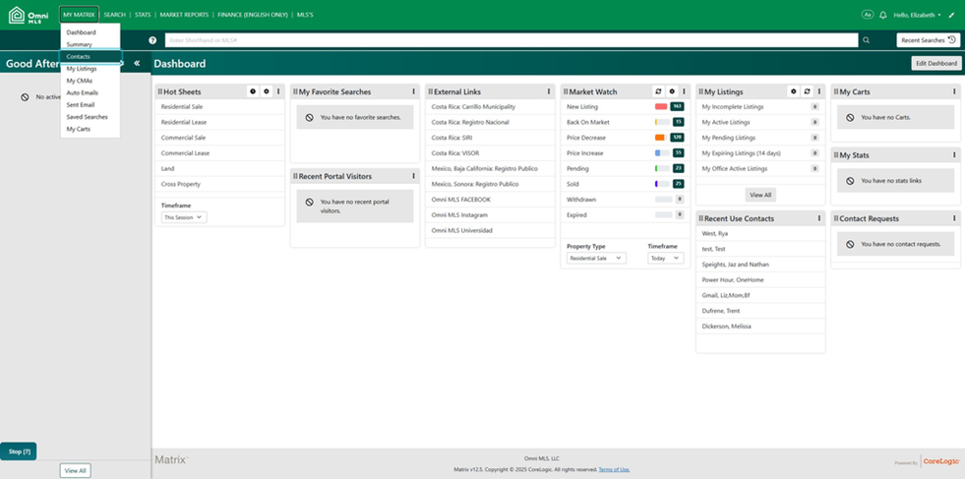The width and height of the screenshot is (965, 479).
Task: Open the STATS menu
Action: tap(143, 15)
